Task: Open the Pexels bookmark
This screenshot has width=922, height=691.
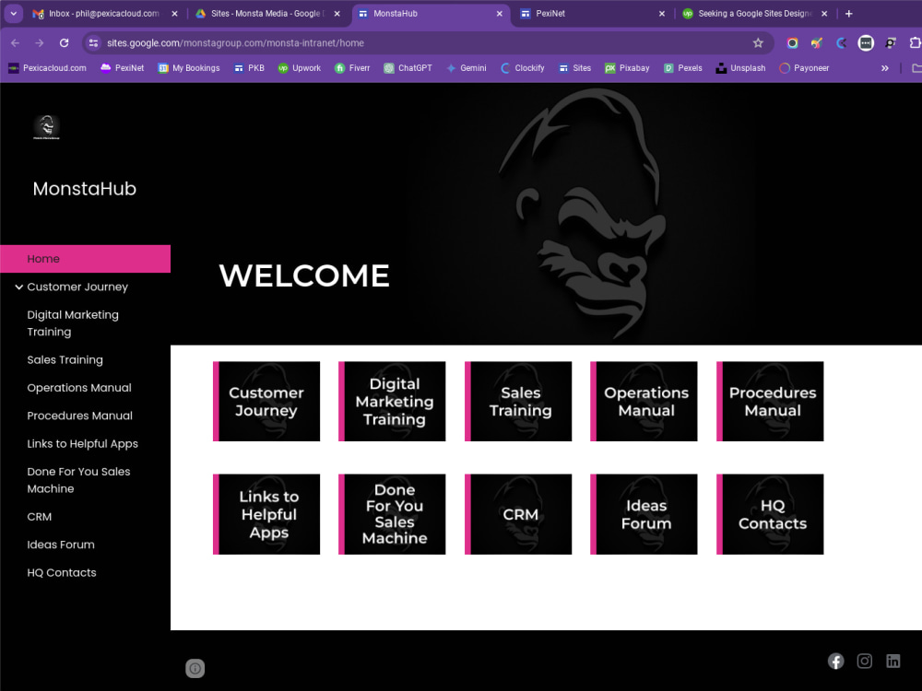Action: click(x=683, y=68)
